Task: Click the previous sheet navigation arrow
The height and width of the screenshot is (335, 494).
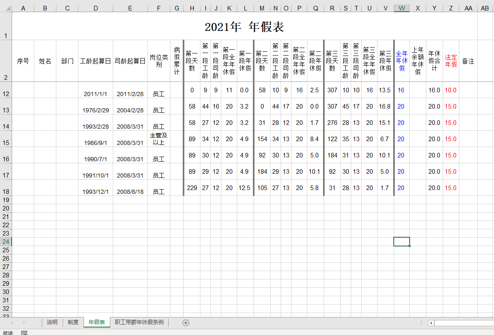Action: tap(12, 323)
